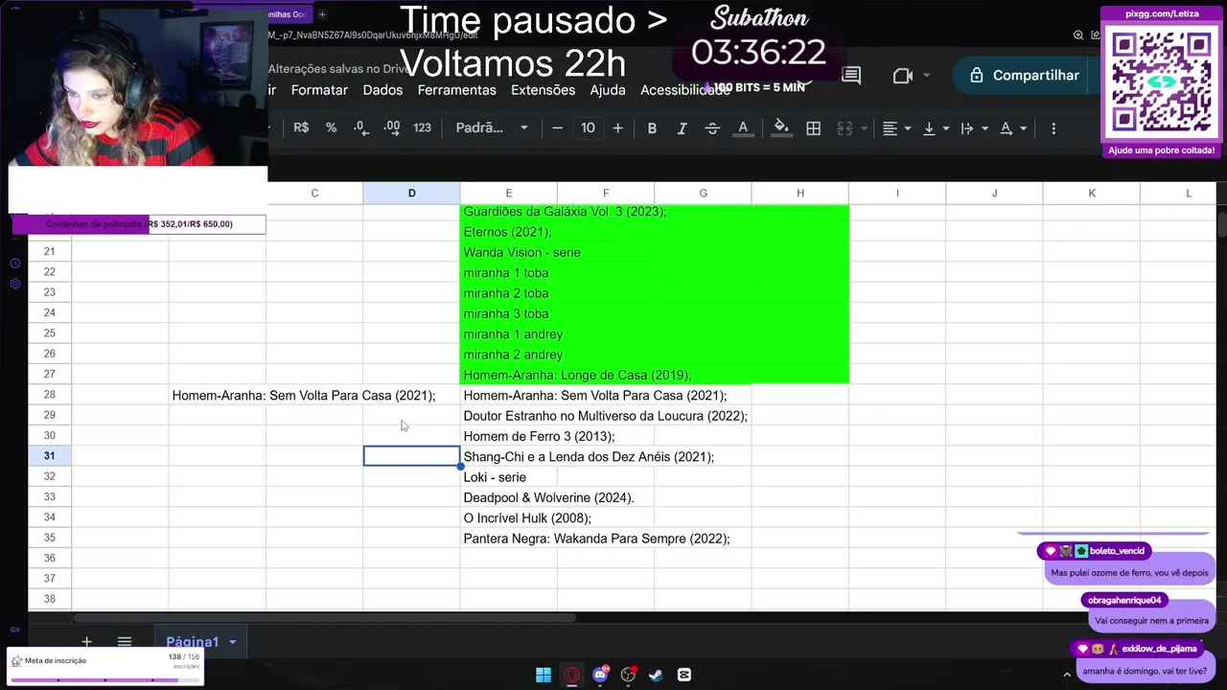Increase decimal places
The height and width of the screenshot is (690, 1227).
click(391, 127)
